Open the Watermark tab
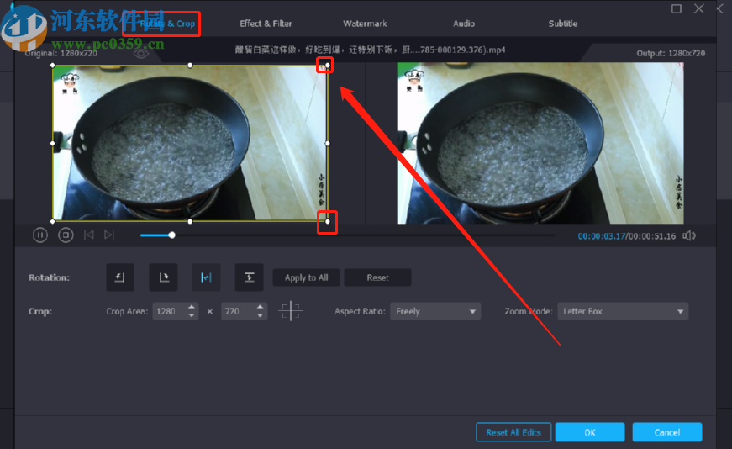The height and width of the screenshot is (449, 732). (x=365, y=24)
